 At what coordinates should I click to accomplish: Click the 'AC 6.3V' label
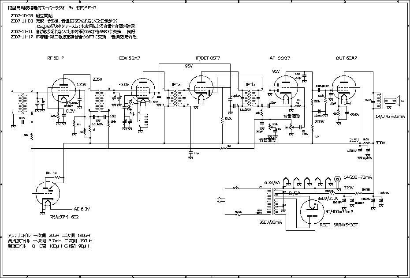tap(82, 209)
